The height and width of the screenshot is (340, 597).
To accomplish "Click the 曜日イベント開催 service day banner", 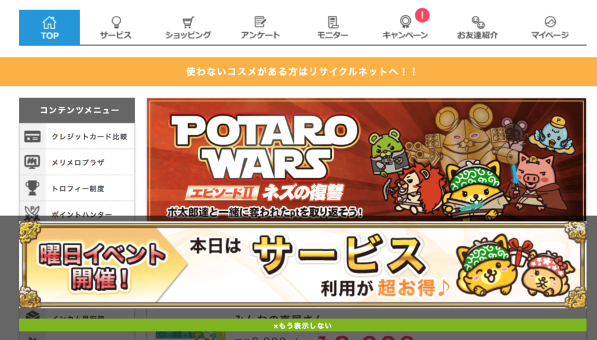I will 303,265.
